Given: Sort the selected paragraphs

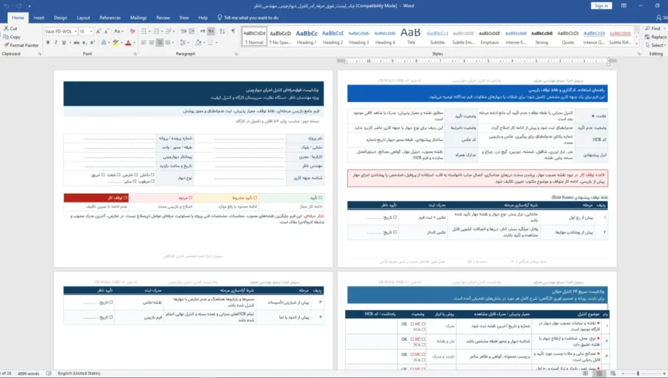Looking at the screenshot, I should [x=222, y=31].
